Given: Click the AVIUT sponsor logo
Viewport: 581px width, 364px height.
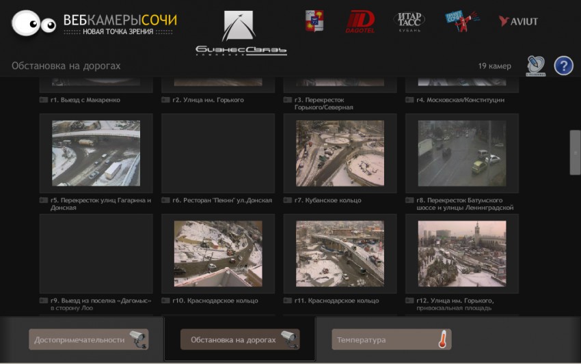Looking at the screenshot, I should pos(518,21).
